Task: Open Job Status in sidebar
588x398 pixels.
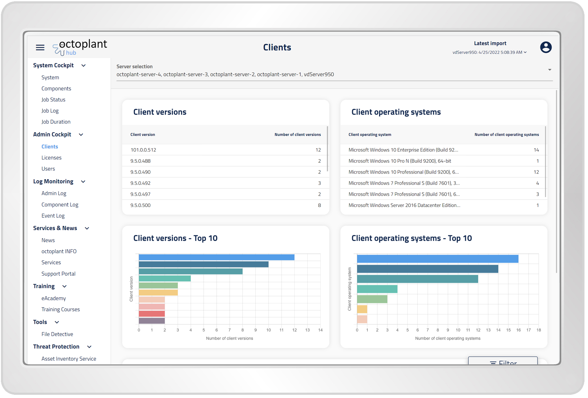Action: (x=53, y=100)
